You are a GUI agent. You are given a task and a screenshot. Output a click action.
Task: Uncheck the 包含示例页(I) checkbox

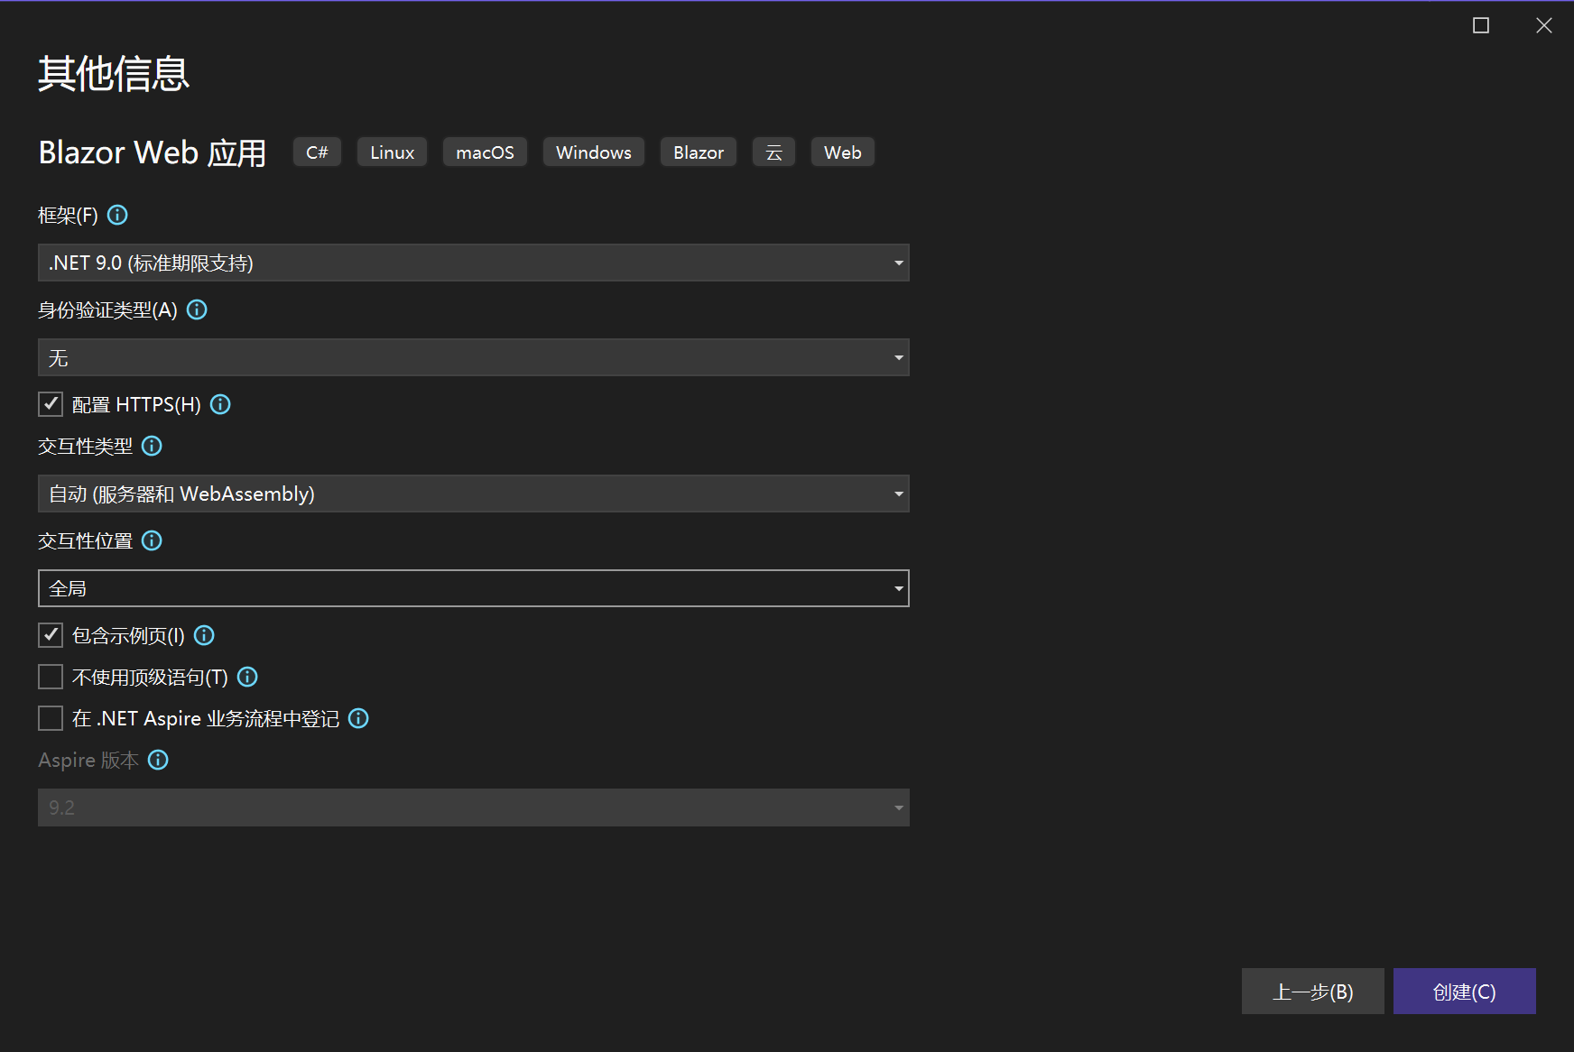coord(51,635)
